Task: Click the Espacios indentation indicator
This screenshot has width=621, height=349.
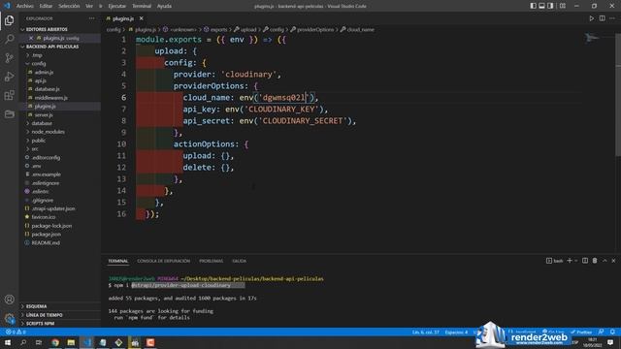Action: (x=456, y=332)
